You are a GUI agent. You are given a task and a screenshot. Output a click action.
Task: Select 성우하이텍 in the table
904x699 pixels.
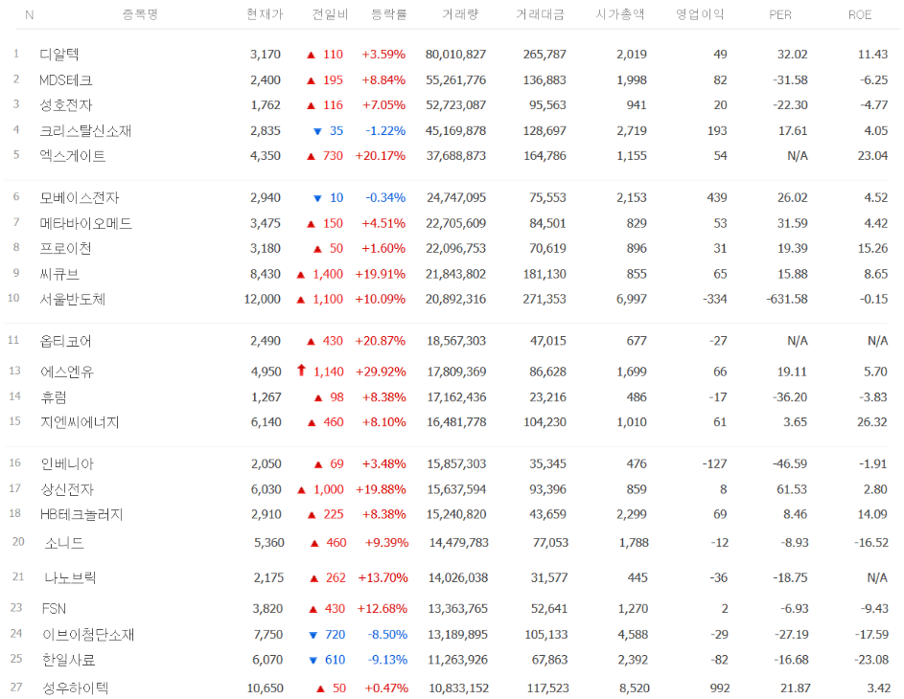point(76,688)
